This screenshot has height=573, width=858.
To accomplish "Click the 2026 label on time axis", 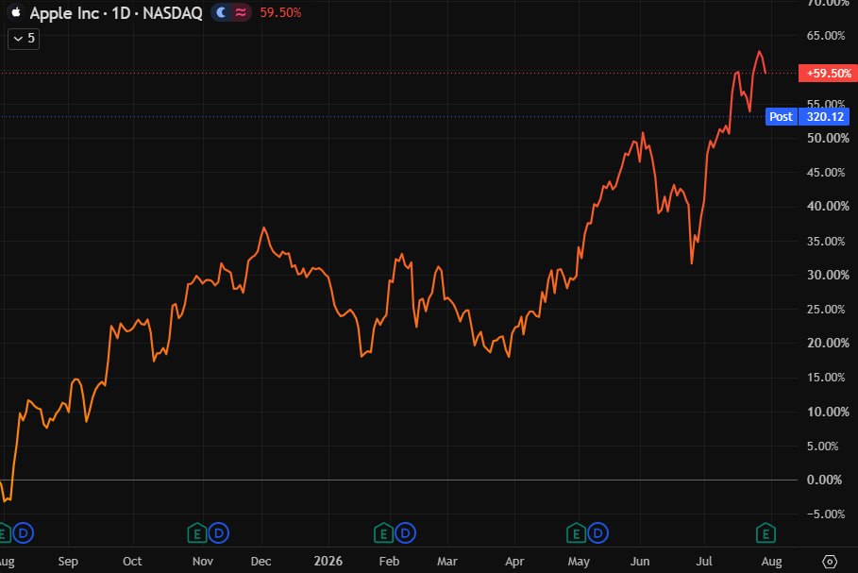I will coord(328,562).
